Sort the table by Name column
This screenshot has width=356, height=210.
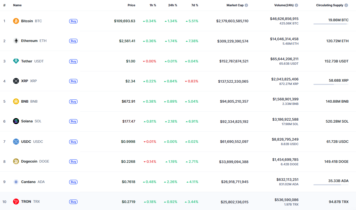tap(17, 5)
